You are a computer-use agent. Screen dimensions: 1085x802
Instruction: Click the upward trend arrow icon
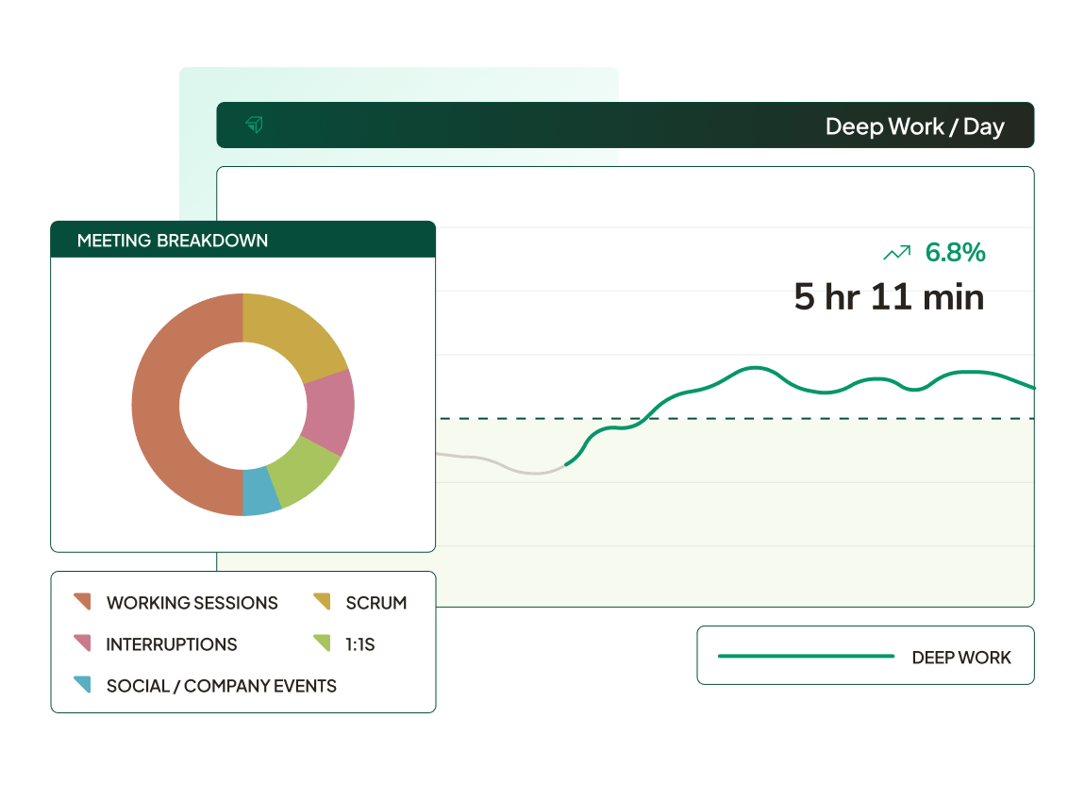(896, 253)
